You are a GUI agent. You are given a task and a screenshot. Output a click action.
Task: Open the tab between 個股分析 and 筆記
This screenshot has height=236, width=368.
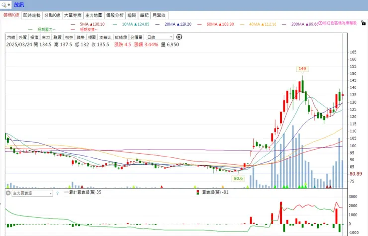tap(132, 15)
